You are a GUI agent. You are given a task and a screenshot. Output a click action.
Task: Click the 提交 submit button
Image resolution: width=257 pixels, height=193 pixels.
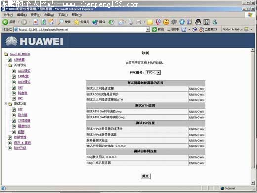point(145,176)
